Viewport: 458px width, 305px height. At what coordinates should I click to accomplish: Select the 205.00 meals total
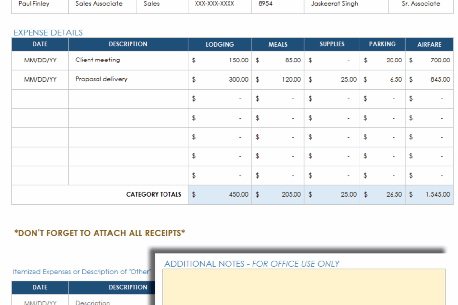coord(291,194)
